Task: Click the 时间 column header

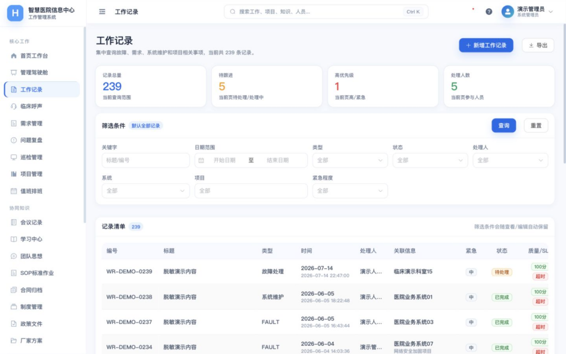Action: click(306, 251)
